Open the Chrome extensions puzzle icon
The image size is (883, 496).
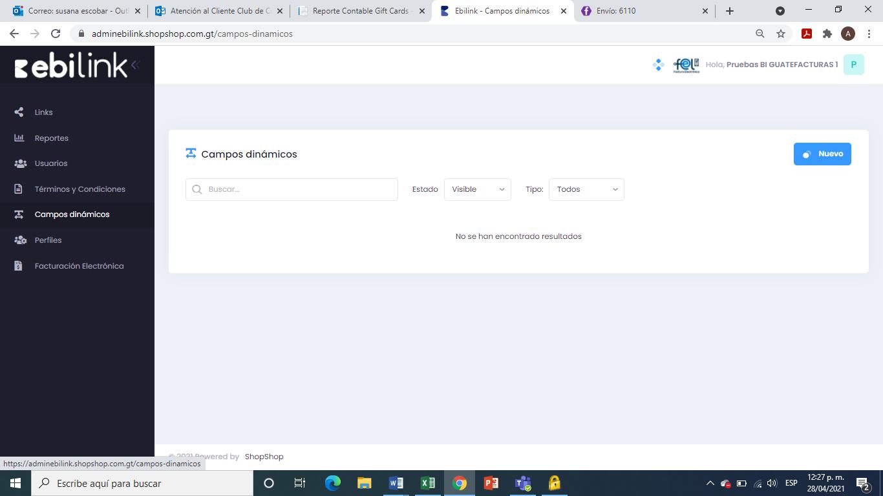(827, 34)
